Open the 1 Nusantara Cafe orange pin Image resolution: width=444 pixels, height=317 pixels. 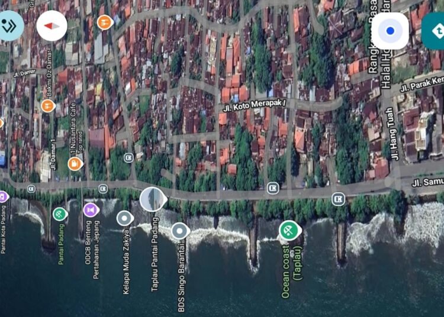75,163
